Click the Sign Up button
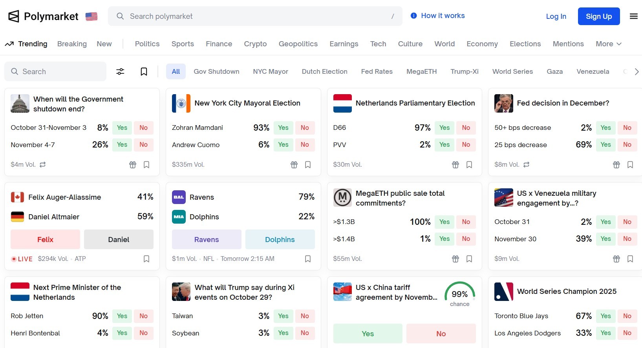 point(598,16)
